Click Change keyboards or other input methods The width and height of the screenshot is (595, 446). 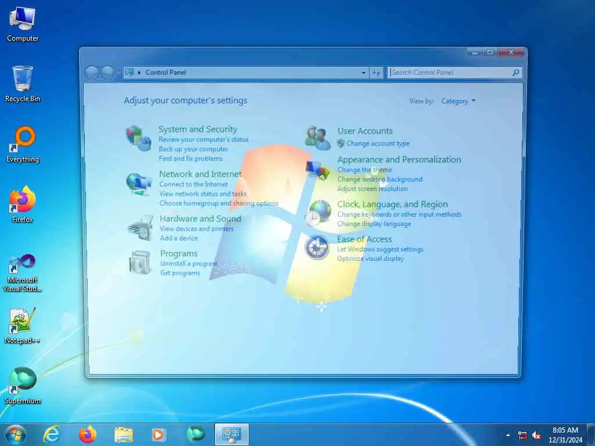(400, 214)
